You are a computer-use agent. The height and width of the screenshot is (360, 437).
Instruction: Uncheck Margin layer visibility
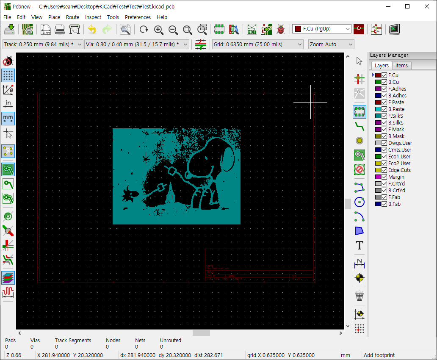coord(384,177)
